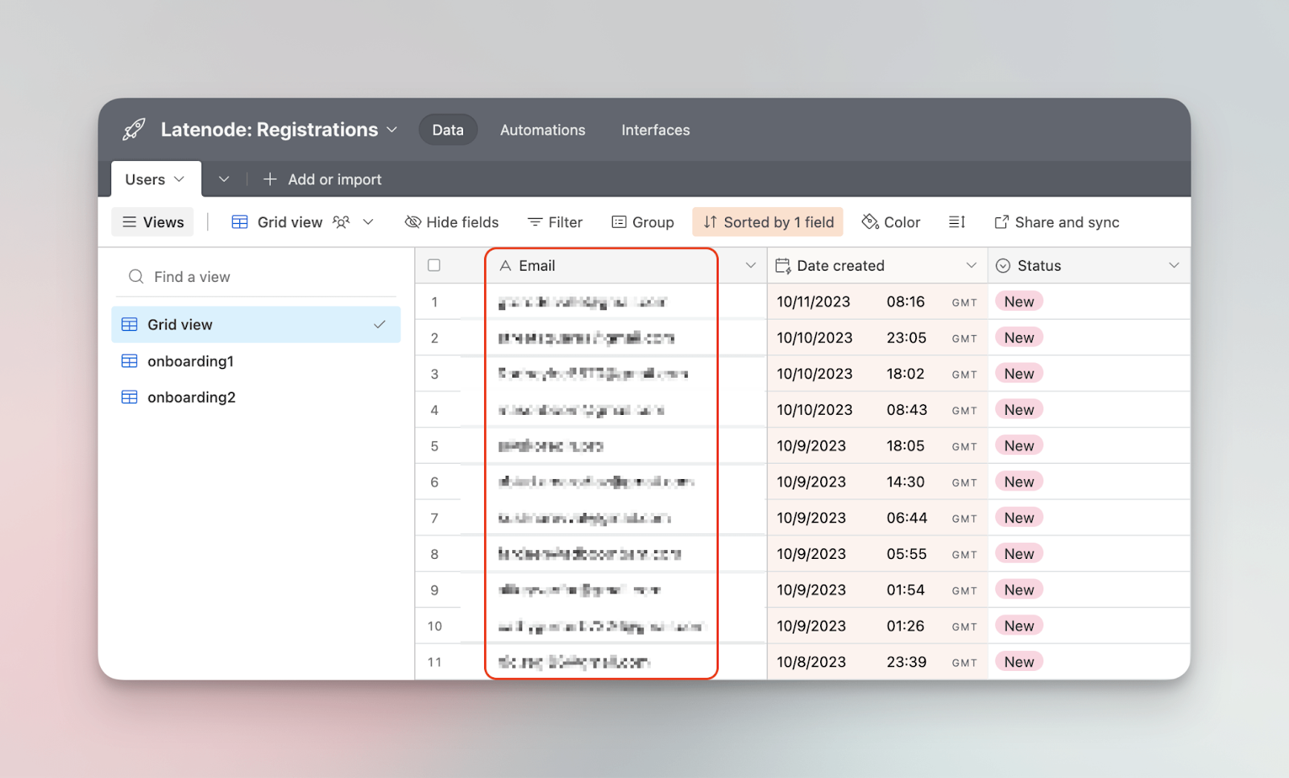
Task: Click the row height icon
Action: (x=957, y=222)
